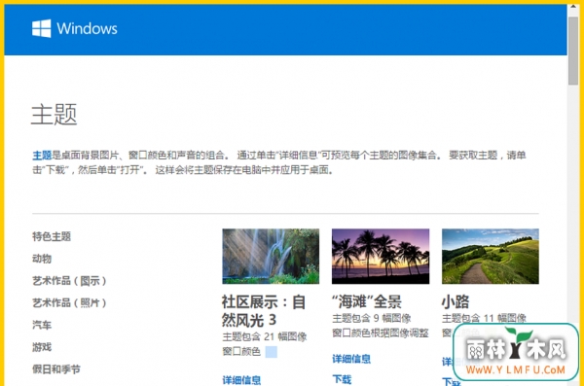584x386 pixels.
Task: Choose the 游戏 category
Action: [x=42, y=347]
